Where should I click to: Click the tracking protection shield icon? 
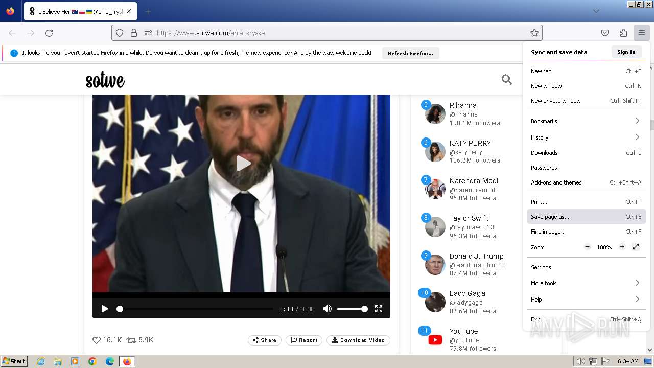coord(120,33)
